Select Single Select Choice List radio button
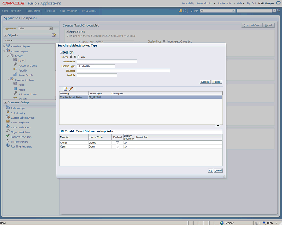The height and width of the screenshot is (225, 282). [164, 41]
